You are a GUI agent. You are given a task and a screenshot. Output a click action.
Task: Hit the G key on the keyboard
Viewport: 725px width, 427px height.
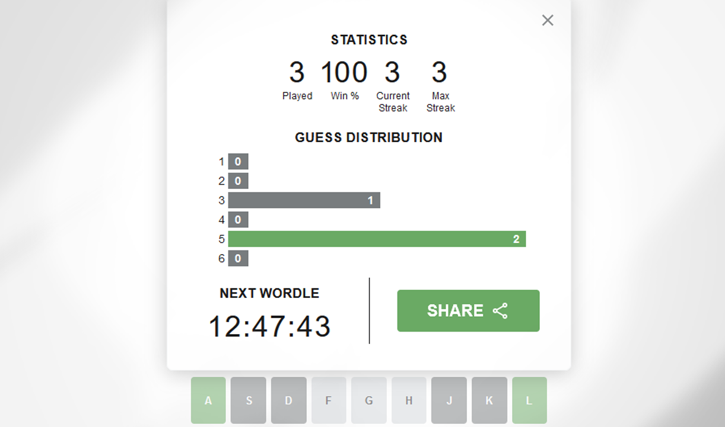368,400
